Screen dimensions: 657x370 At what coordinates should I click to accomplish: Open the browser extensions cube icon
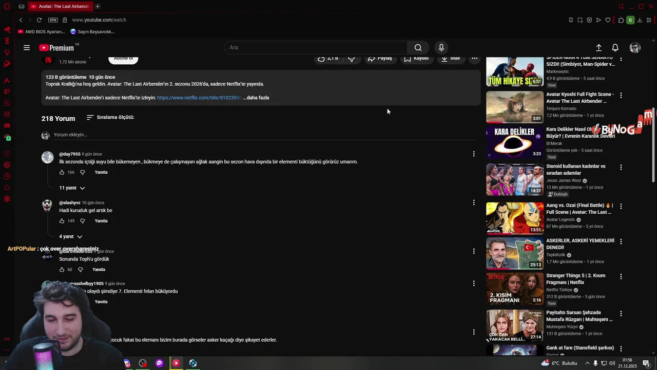coord(621,20)
